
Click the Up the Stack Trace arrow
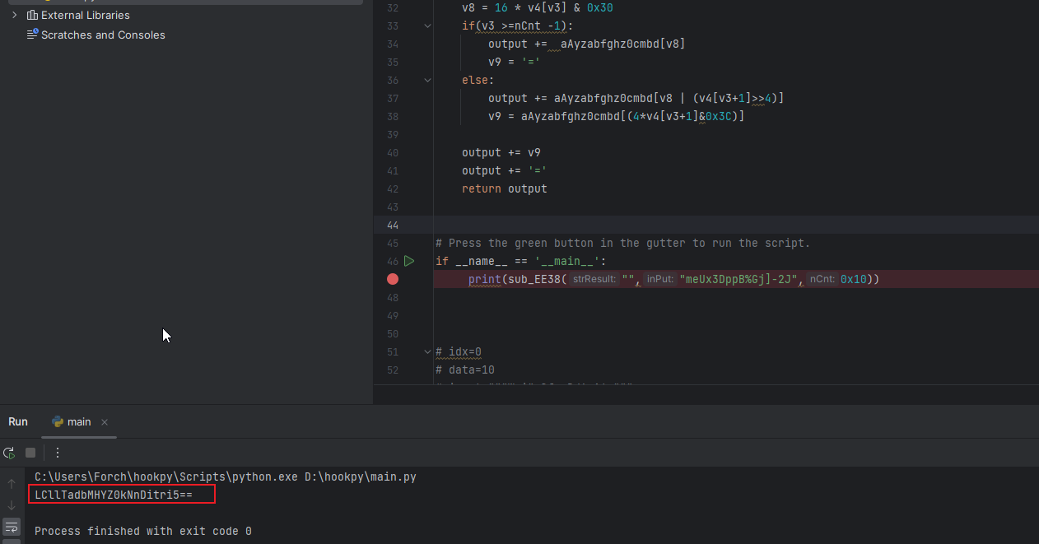(x=12, y=483)
